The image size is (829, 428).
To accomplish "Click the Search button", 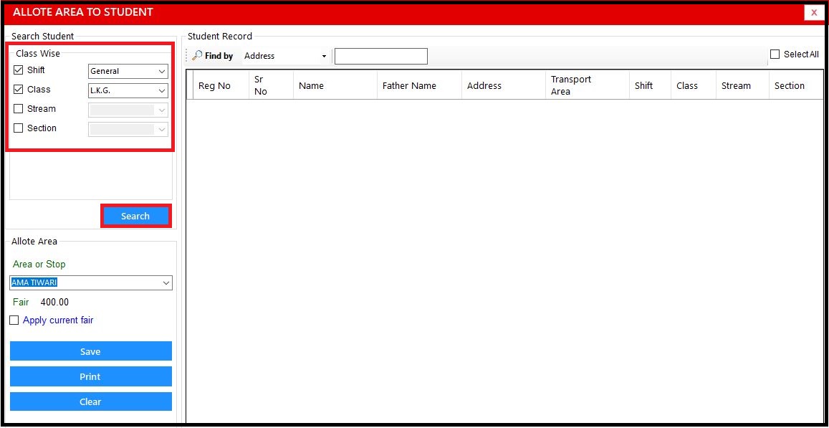I will pos(135,216).
